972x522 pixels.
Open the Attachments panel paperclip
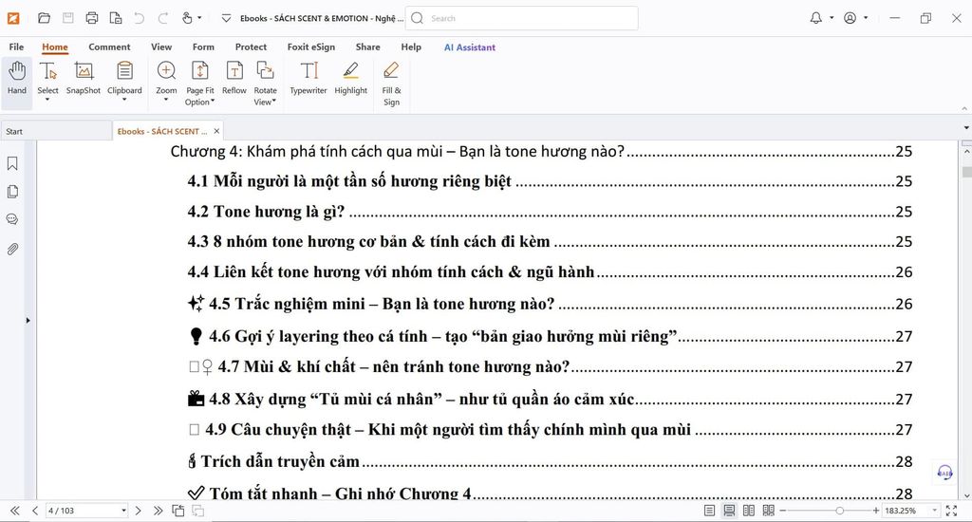[x=12, y=249]
